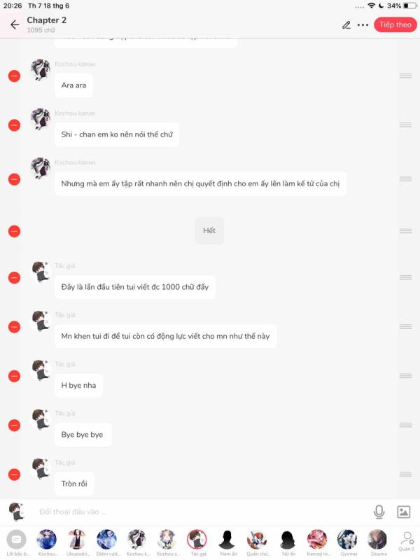Tap reorder handle beside "H bye nha"
This screenshot has width=420, height=560.
[405, 376]
